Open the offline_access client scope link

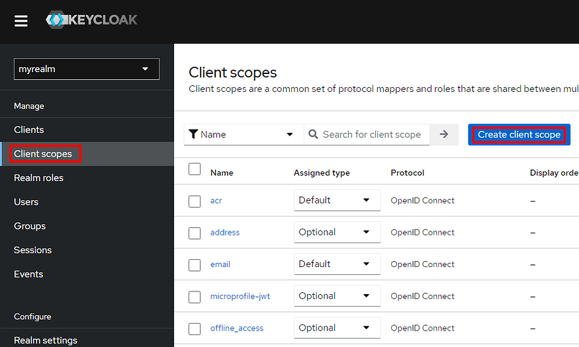[x=237, y=328]
